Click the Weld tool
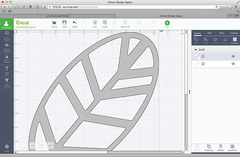 click(x=206, y=41)
